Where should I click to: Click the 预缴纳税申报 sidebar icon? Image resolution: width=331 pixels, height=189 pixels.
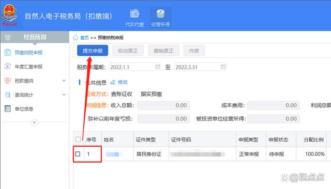8,53
